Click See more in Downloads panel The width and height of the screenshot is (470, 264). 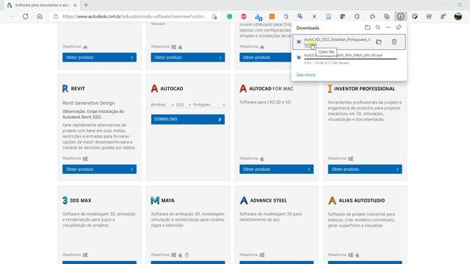[x=305, y=75]
